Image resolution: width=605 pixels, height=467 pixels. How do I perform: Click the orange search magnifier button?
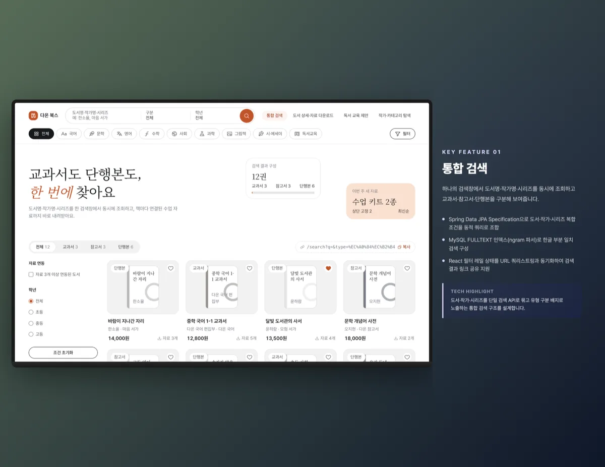tap(247, 115)
